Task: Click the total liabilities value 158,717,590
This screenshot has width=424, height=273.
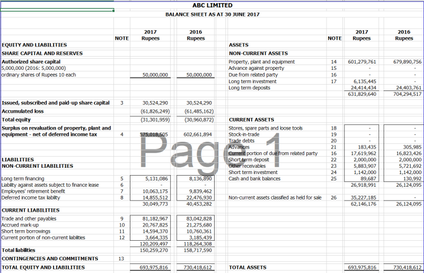Action: pos(197,250)
